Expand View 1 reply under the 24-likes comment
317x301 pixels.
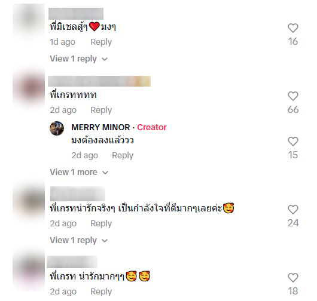pos(78,240)
